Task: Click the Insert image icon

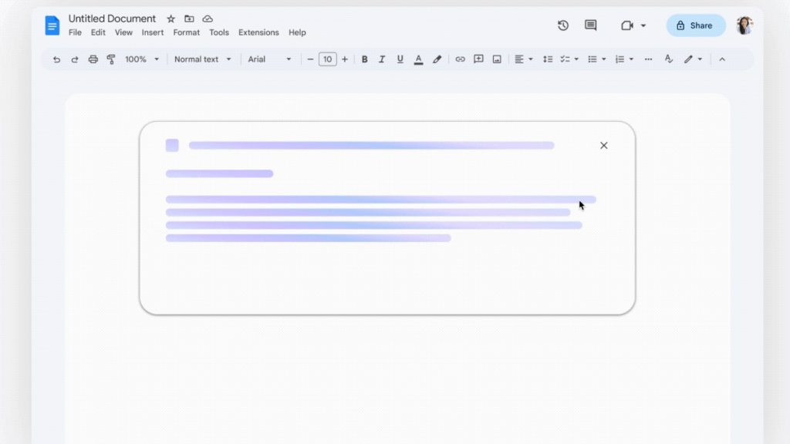Action: pos(497,59)
